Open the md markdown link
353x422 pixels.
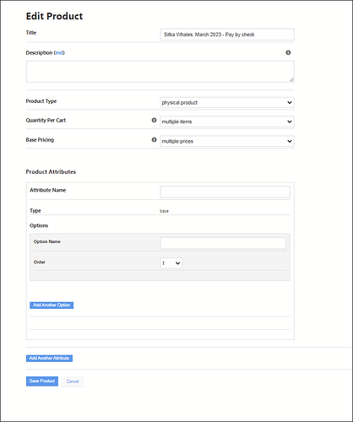(59, 52)
